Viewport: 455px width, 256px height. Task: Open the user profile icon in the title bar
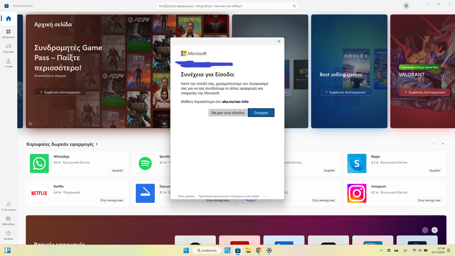pos(406,6)
